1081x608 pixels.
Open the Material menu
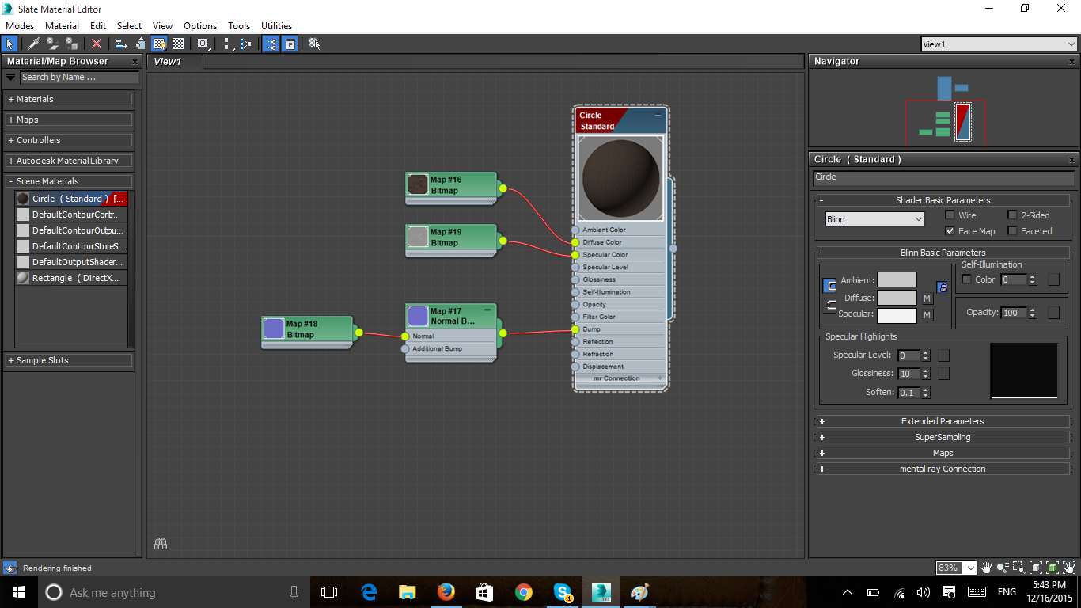62,25
